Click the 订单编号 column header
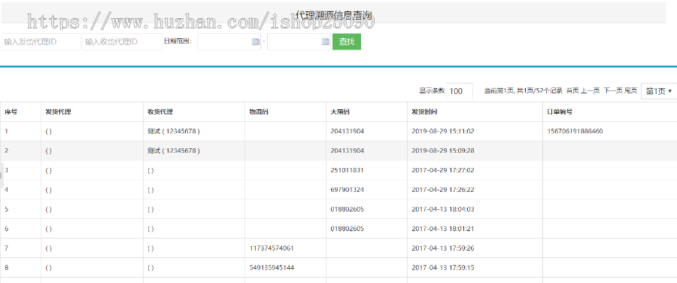The height and width of the screenshot is (283, 677). tap(560, 112)
